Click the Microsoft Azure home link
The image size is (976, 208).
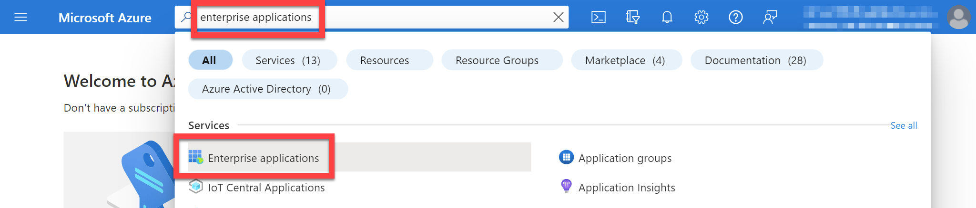pyautogui.click(x=105, y=18)
